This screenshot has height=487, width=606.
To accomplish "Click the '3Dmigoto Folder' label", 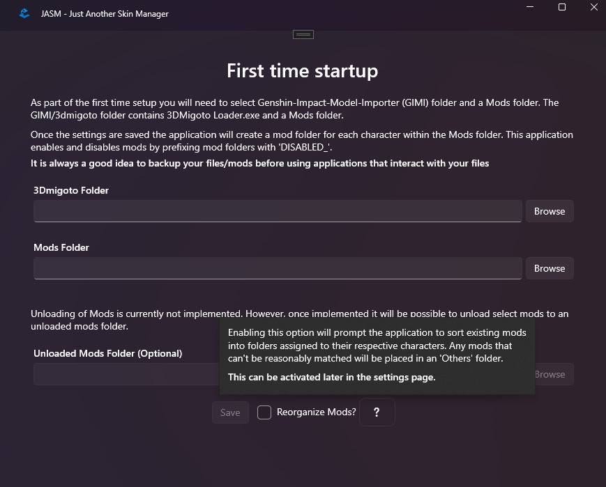I will pos(71,190).
